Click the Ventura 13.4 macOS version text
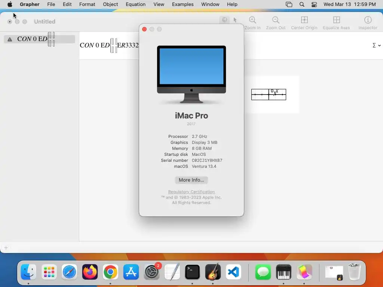 coord(204,166)
